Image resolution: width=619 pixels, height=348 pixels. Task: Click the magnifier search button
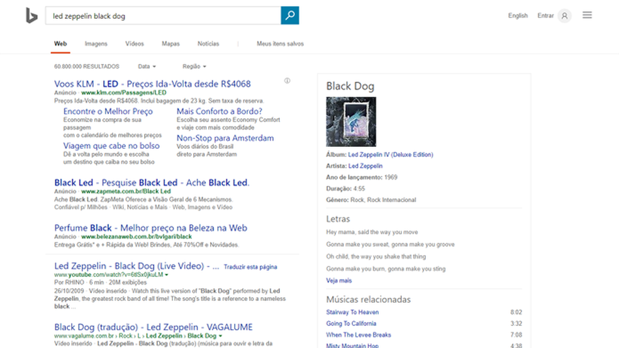click(290, 15)
